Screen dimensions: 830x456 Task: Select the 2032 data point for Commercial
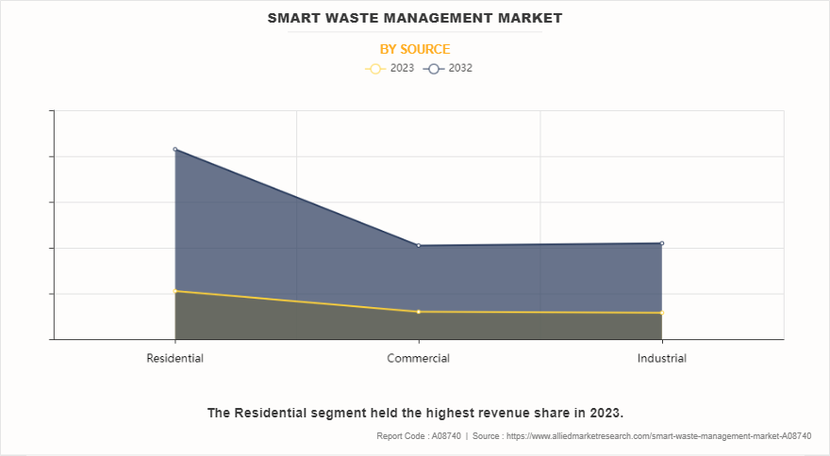[418, 246]
